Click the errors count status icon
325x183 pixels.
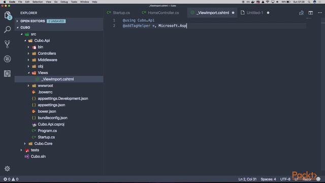click(x=7, y=179)
